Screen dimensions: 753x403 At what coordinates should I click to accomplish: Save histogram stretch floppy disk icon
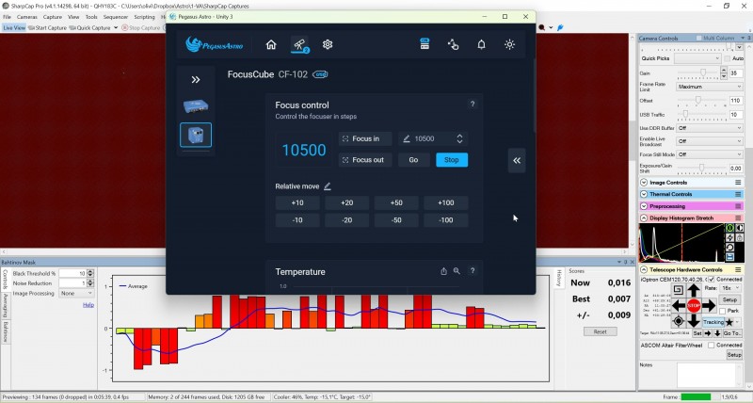point(729,257)
